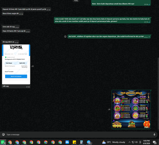
Task: Open the 'TRIK MENANG BESAR' sent image
Action: click(x=131, y=110)
